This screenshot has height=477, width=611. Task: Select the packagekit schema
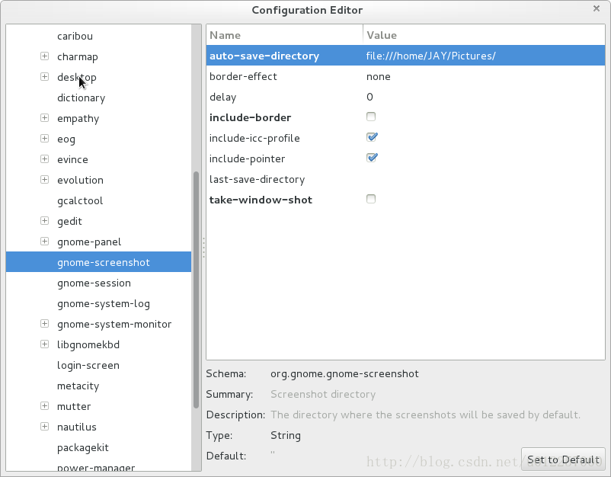pos(82,448)
